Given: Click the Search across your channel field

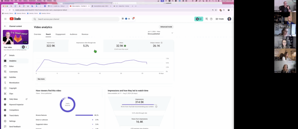Looking at the screenshot, I should 76,19.
